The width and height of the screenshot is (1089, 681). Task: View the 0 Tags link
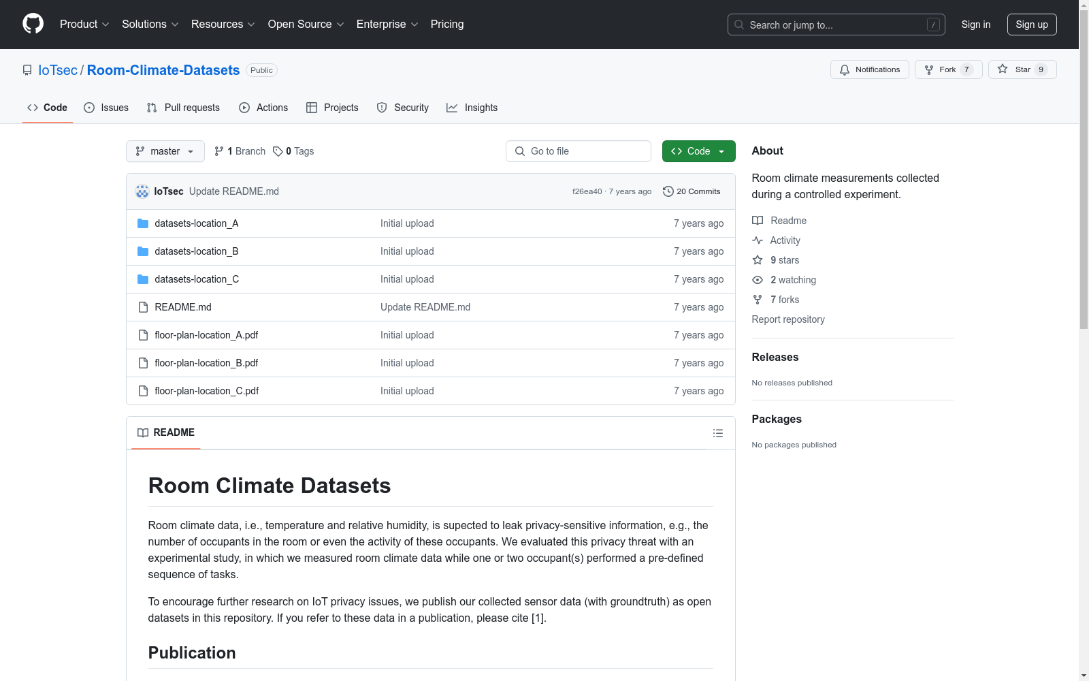[293, 151]
